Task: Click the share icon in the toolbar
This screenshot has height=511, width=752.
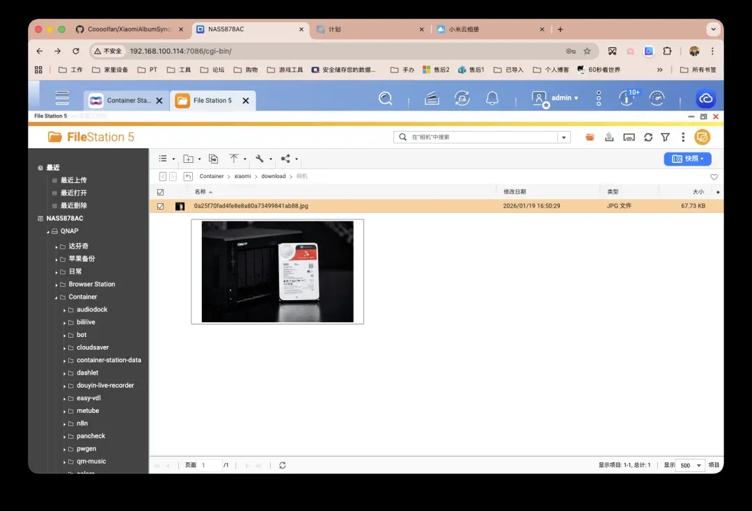Action: pyautogui.click(x=285, y=159)
